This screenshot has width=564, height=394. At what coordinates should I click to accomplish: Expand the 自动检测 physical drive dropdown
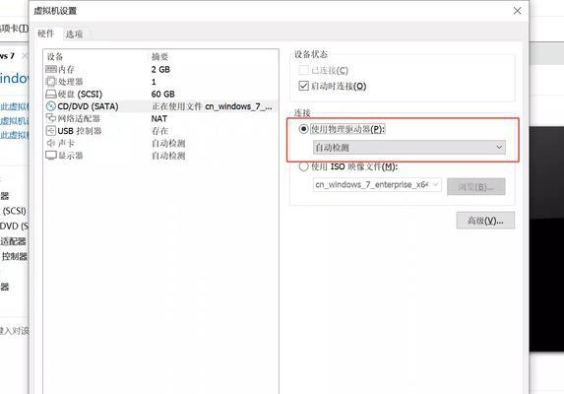pyautogui.click(x=408, y=147)
